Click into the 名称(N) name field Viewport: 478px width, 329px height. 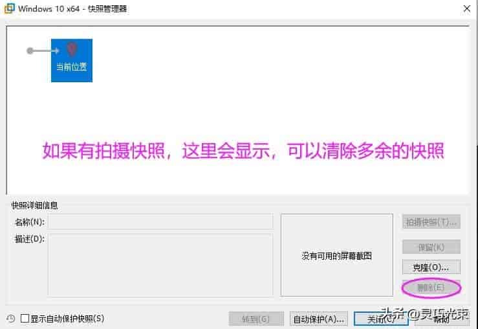[160, 222]
